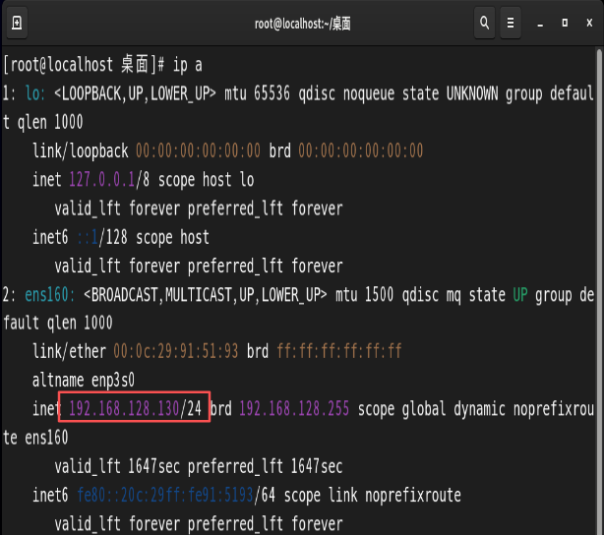Image resolution: width=604 pixels, height=535 pixels.
Task: Close the terminal window
Action: [589, 23]
